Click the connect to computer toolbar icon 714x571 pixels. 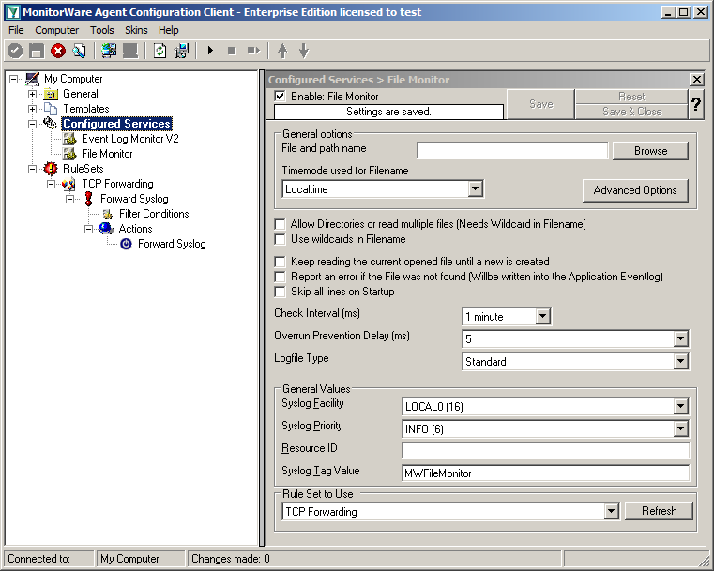[109, 51]
